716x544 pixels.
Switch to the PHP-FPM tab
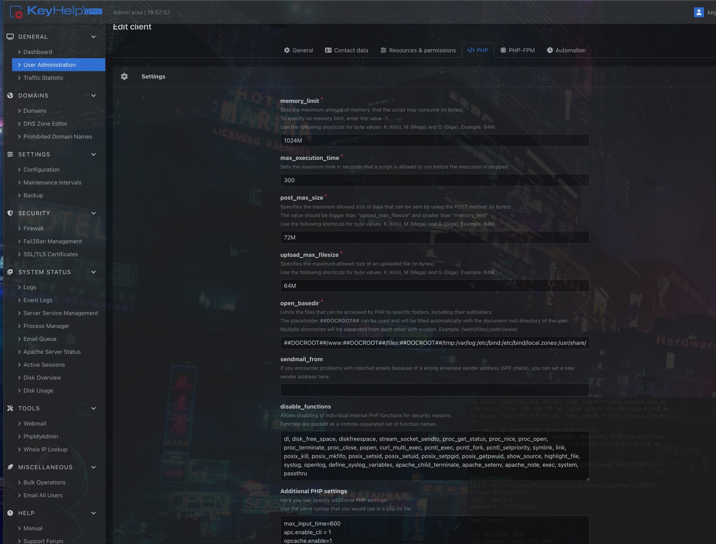point(517,50)
